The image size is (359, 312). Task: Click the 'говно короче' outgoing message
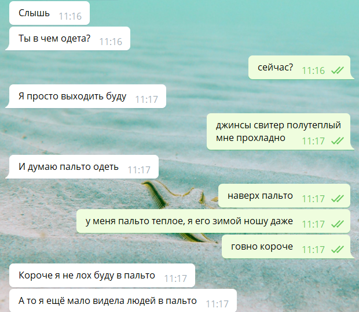[288, 247]
